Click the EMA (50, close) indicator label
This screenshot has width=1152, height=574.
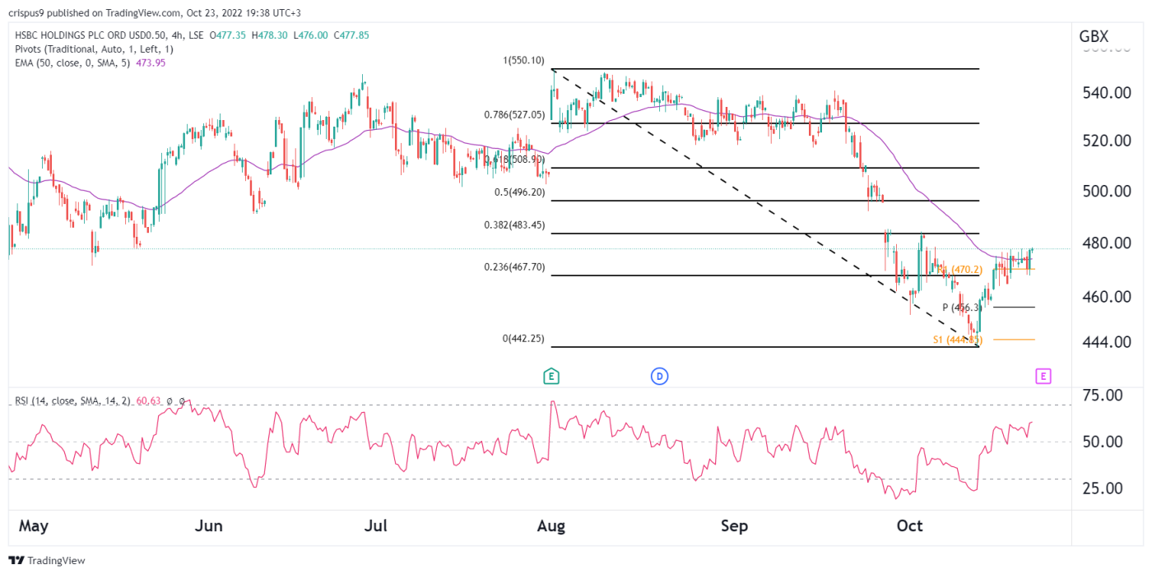pos(75,62)
